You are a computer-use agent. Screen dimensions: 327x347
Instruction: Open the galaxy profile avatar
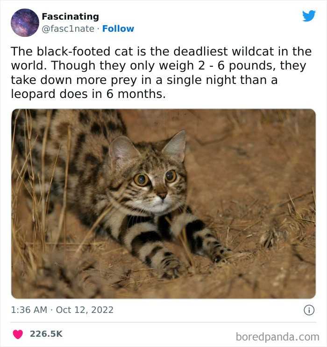pyautogui.click(x=25, y=22)
